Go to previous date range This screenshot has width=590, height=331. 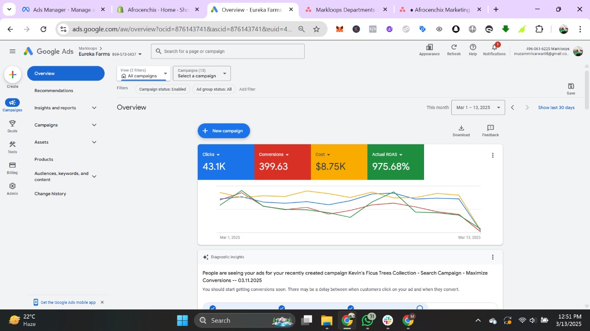[512, 108]
